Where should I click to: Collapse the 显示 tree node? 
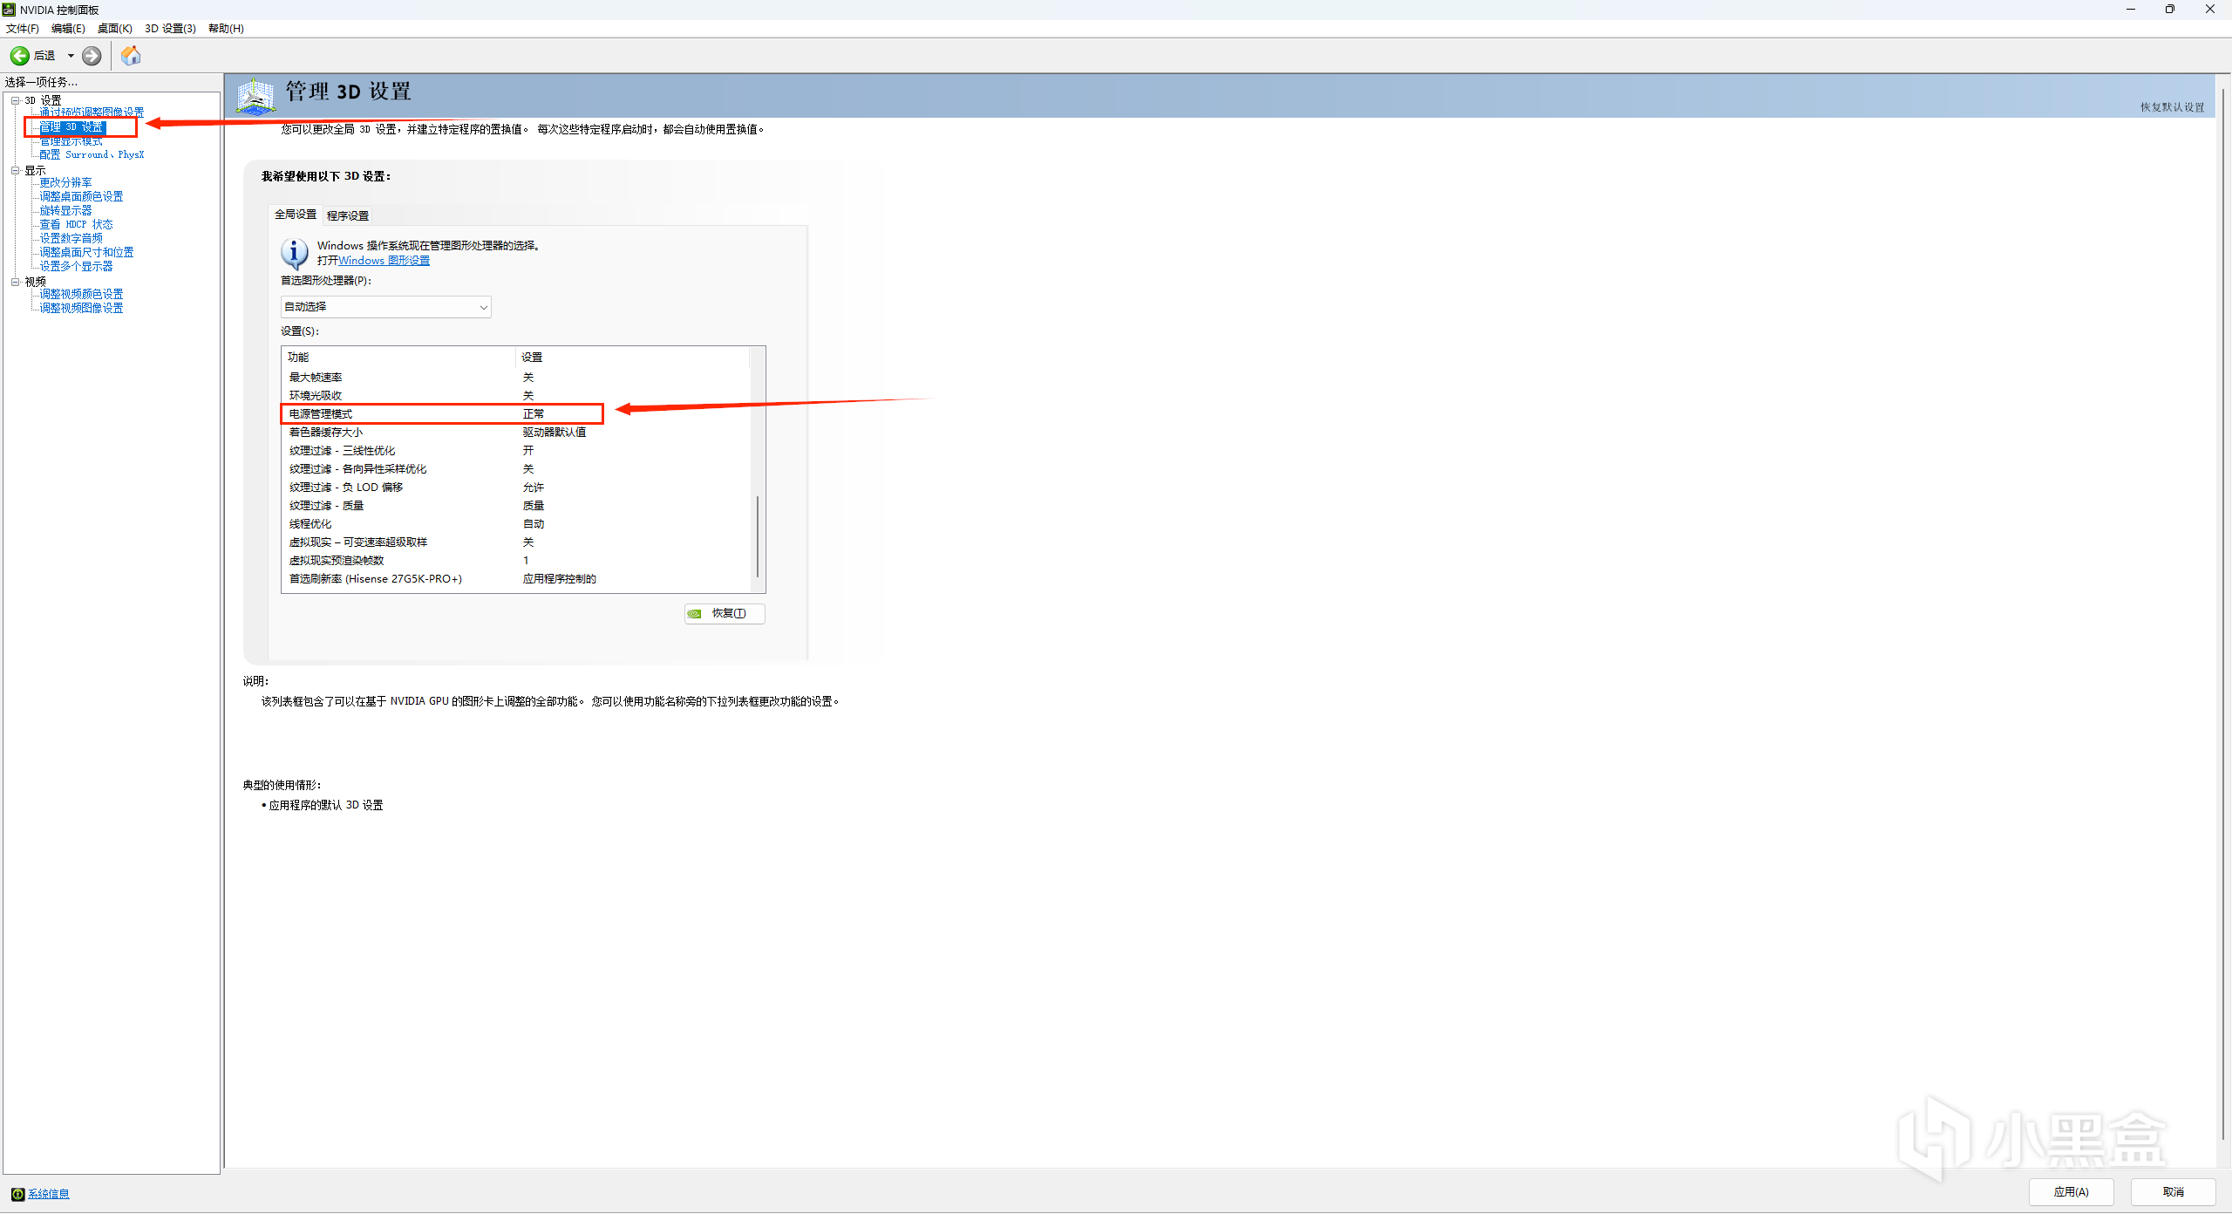15,171
